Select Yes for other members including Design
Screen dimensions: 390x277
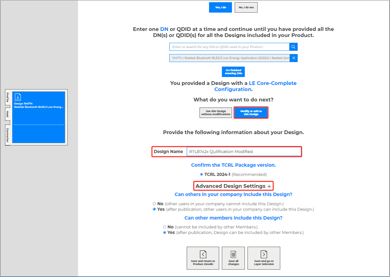click(165, 233)
